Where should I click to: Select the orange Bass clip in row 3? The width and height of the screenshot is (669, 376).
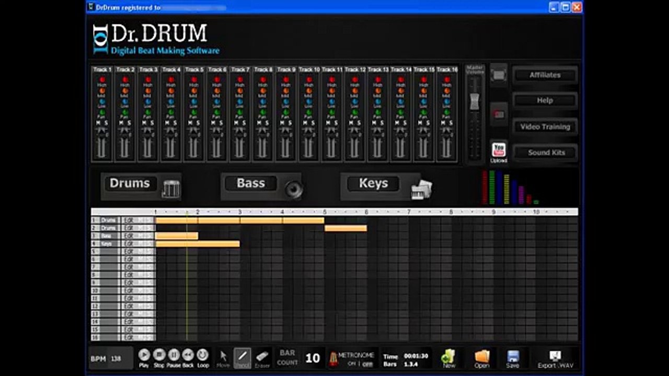(x=177, y=236)
